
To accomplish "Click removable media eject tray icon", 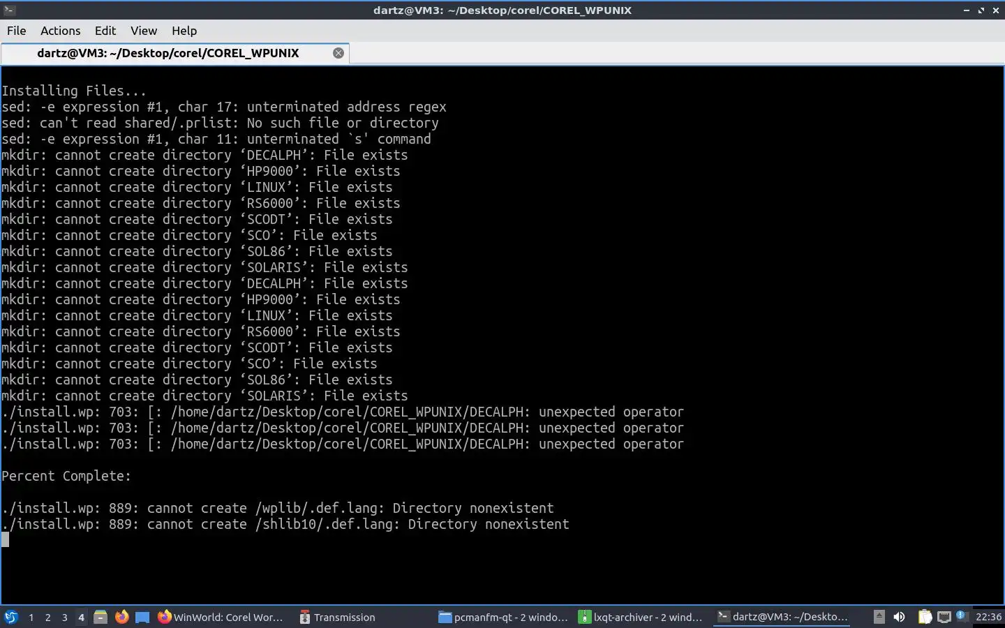I will pos(879,617).
